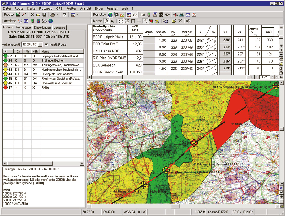The image size is (285, 216).
Task: Toggle the 'nur für Route' checkbox
Action: tap(46, 44)
